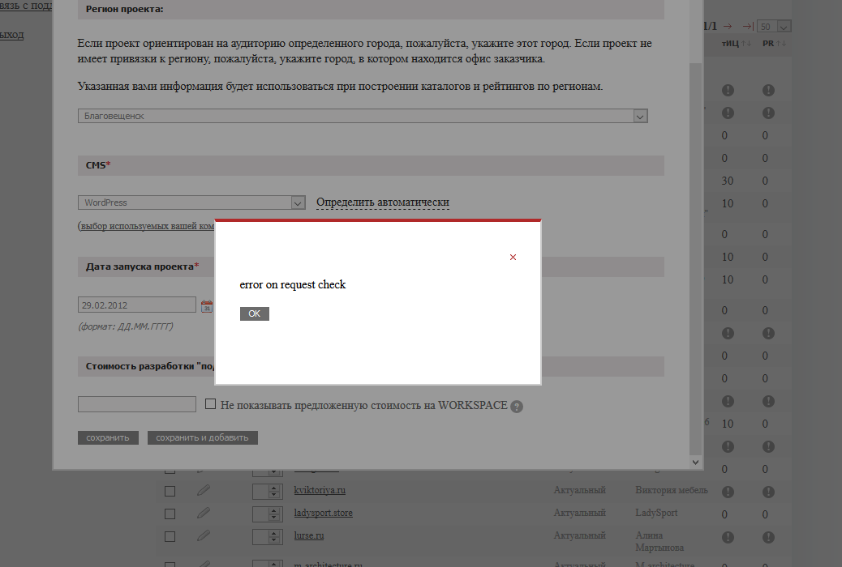Close the error dialog with the red X
Image resolution: width=842 pixels, height=567 pixels.
click(513, 258)
